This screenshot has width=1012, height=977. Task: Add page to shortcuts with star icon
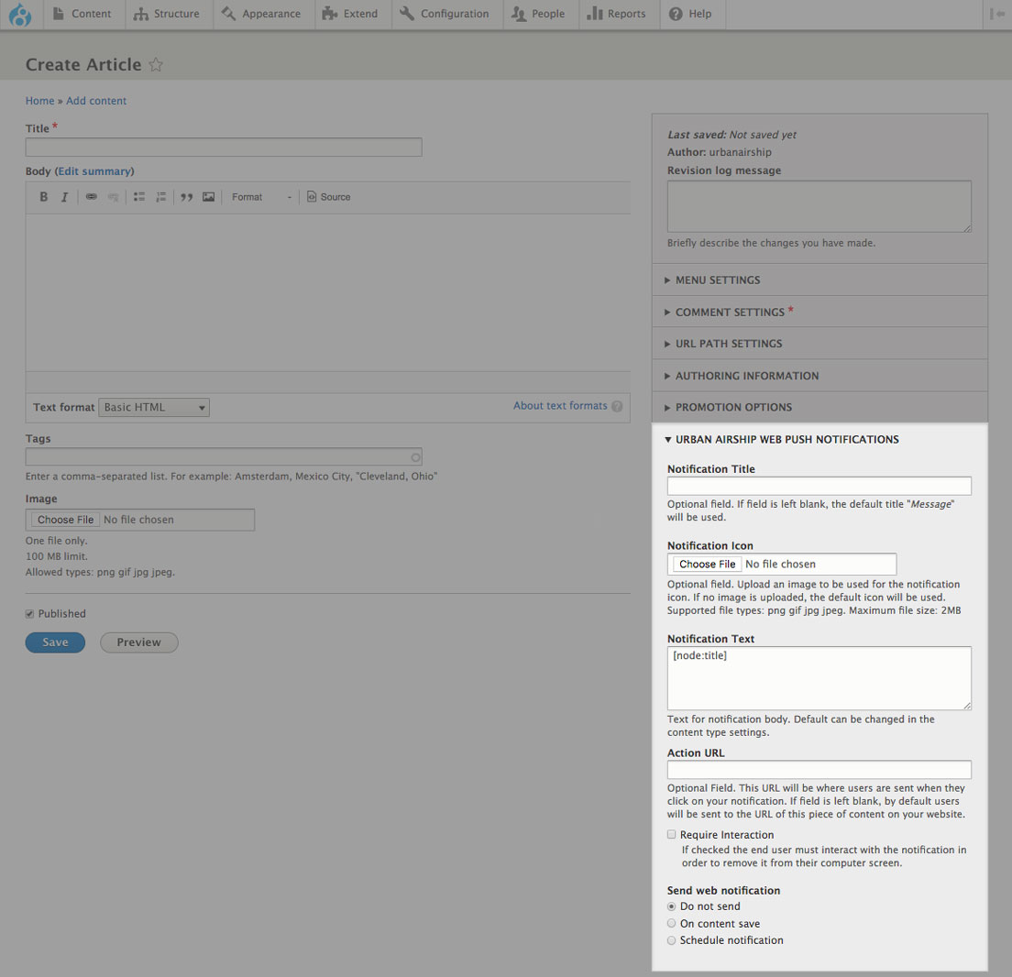pos(156,64)
